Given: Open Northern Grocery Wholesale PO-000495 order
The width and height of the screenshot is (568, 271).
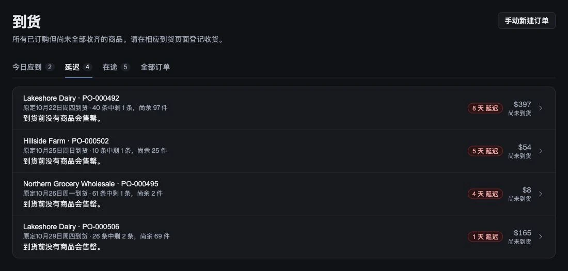Looking at the screenshot, I should coord(284,194).
